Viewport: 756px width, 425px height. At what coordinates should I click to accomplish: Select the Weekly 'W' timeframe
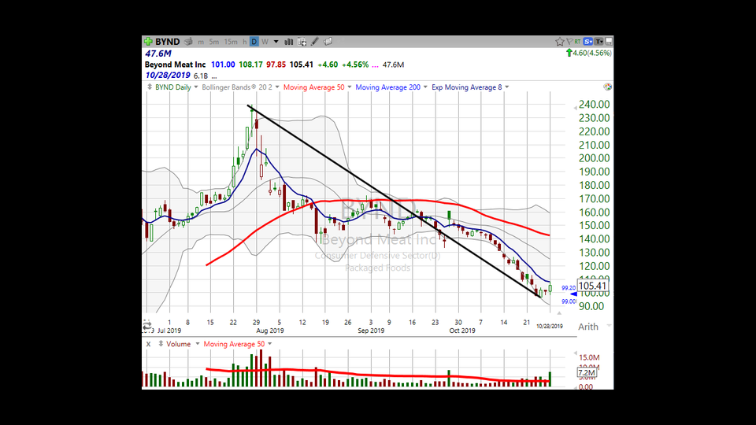coord(265,42)
